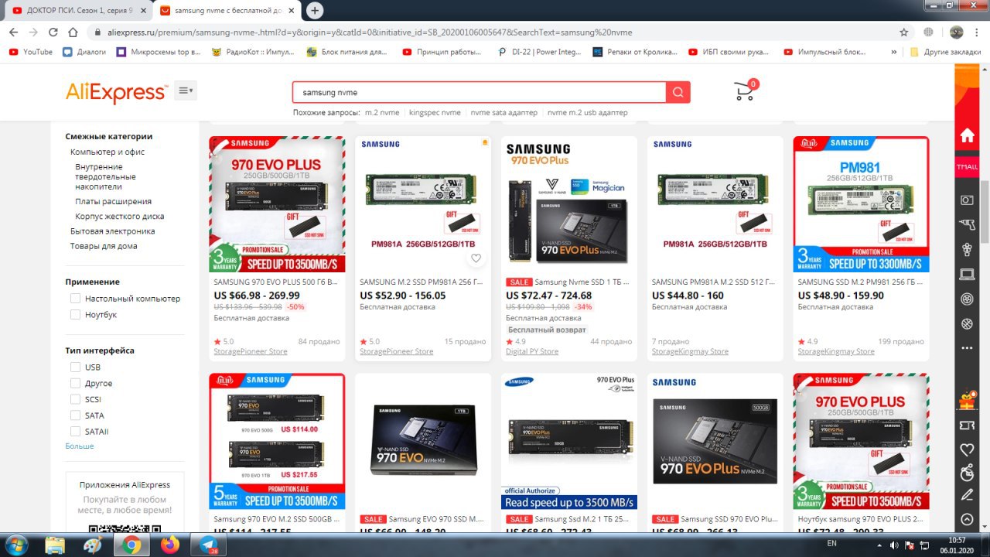Image resolution: width=990 pixels, height=557 pixels.
Task: Select Внутренние твердотельные накопители category
Action: (x=105, y=176)
